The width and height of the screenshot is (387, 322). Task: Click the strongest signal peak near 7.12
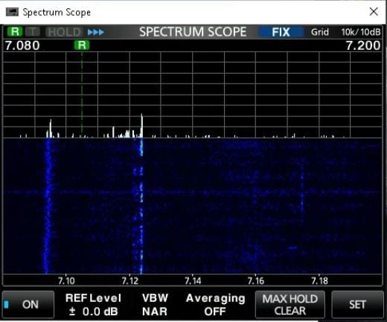coord(141,125)
